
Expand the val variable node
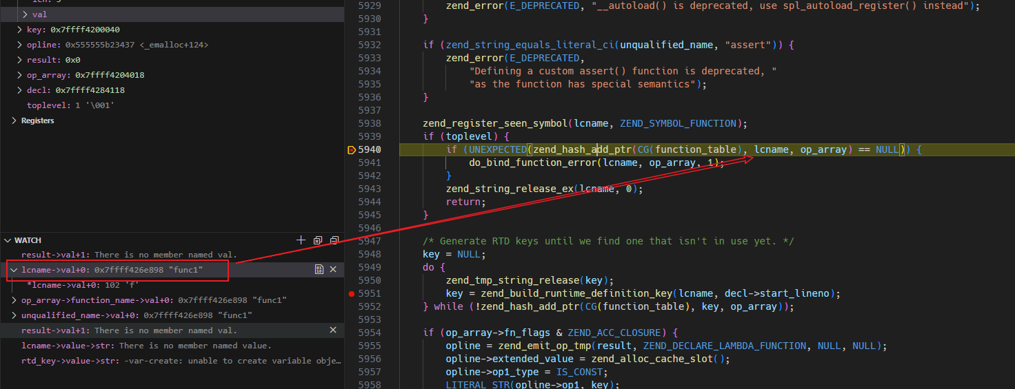(26, 14)
